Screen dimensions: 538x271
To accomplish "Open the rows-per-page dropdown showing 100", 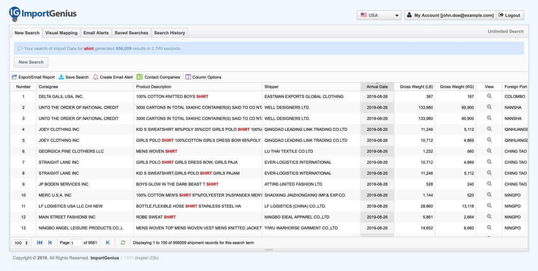I will (x=21, y=243).
